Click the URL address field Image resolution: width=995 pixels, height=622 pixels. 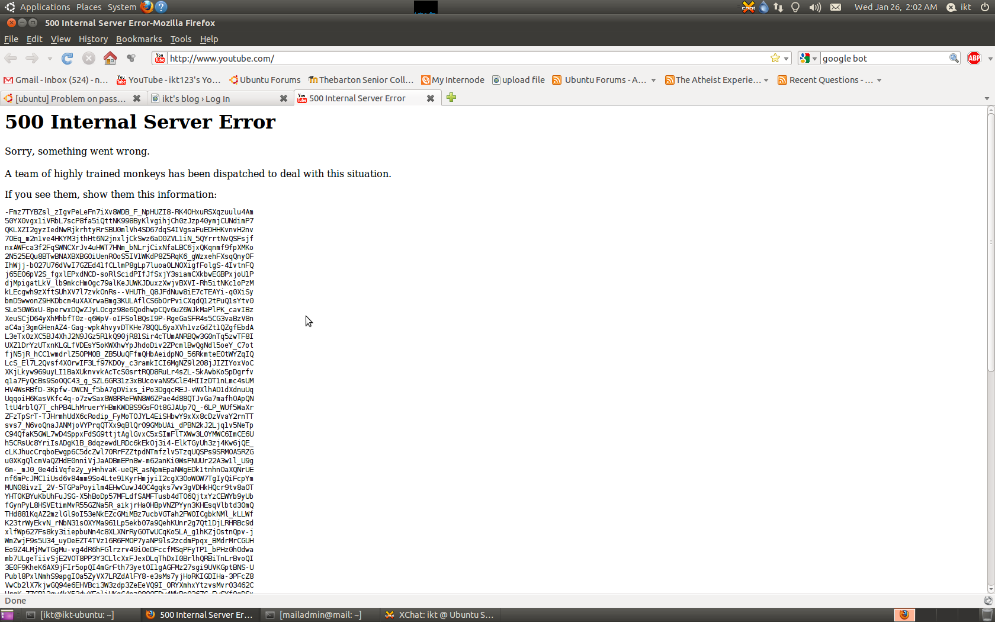point(462,58)
